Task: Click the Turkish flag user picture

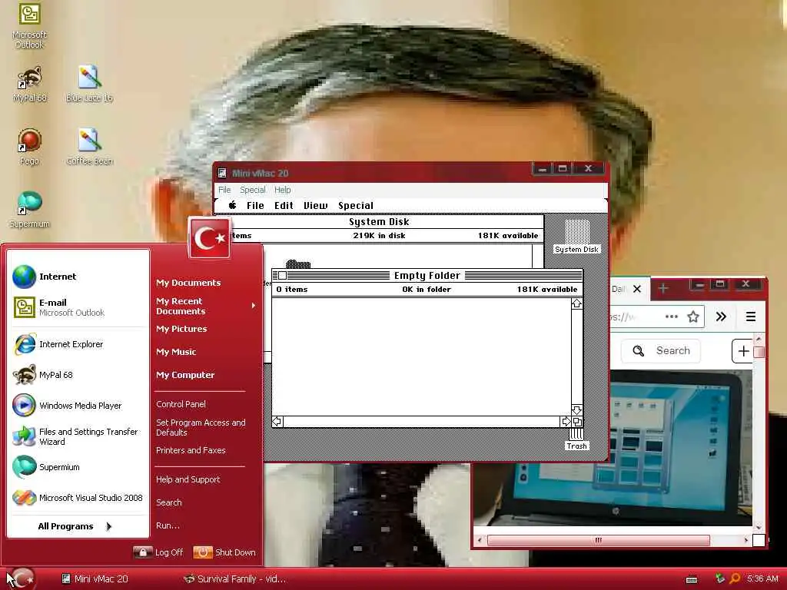Action: 209,238
